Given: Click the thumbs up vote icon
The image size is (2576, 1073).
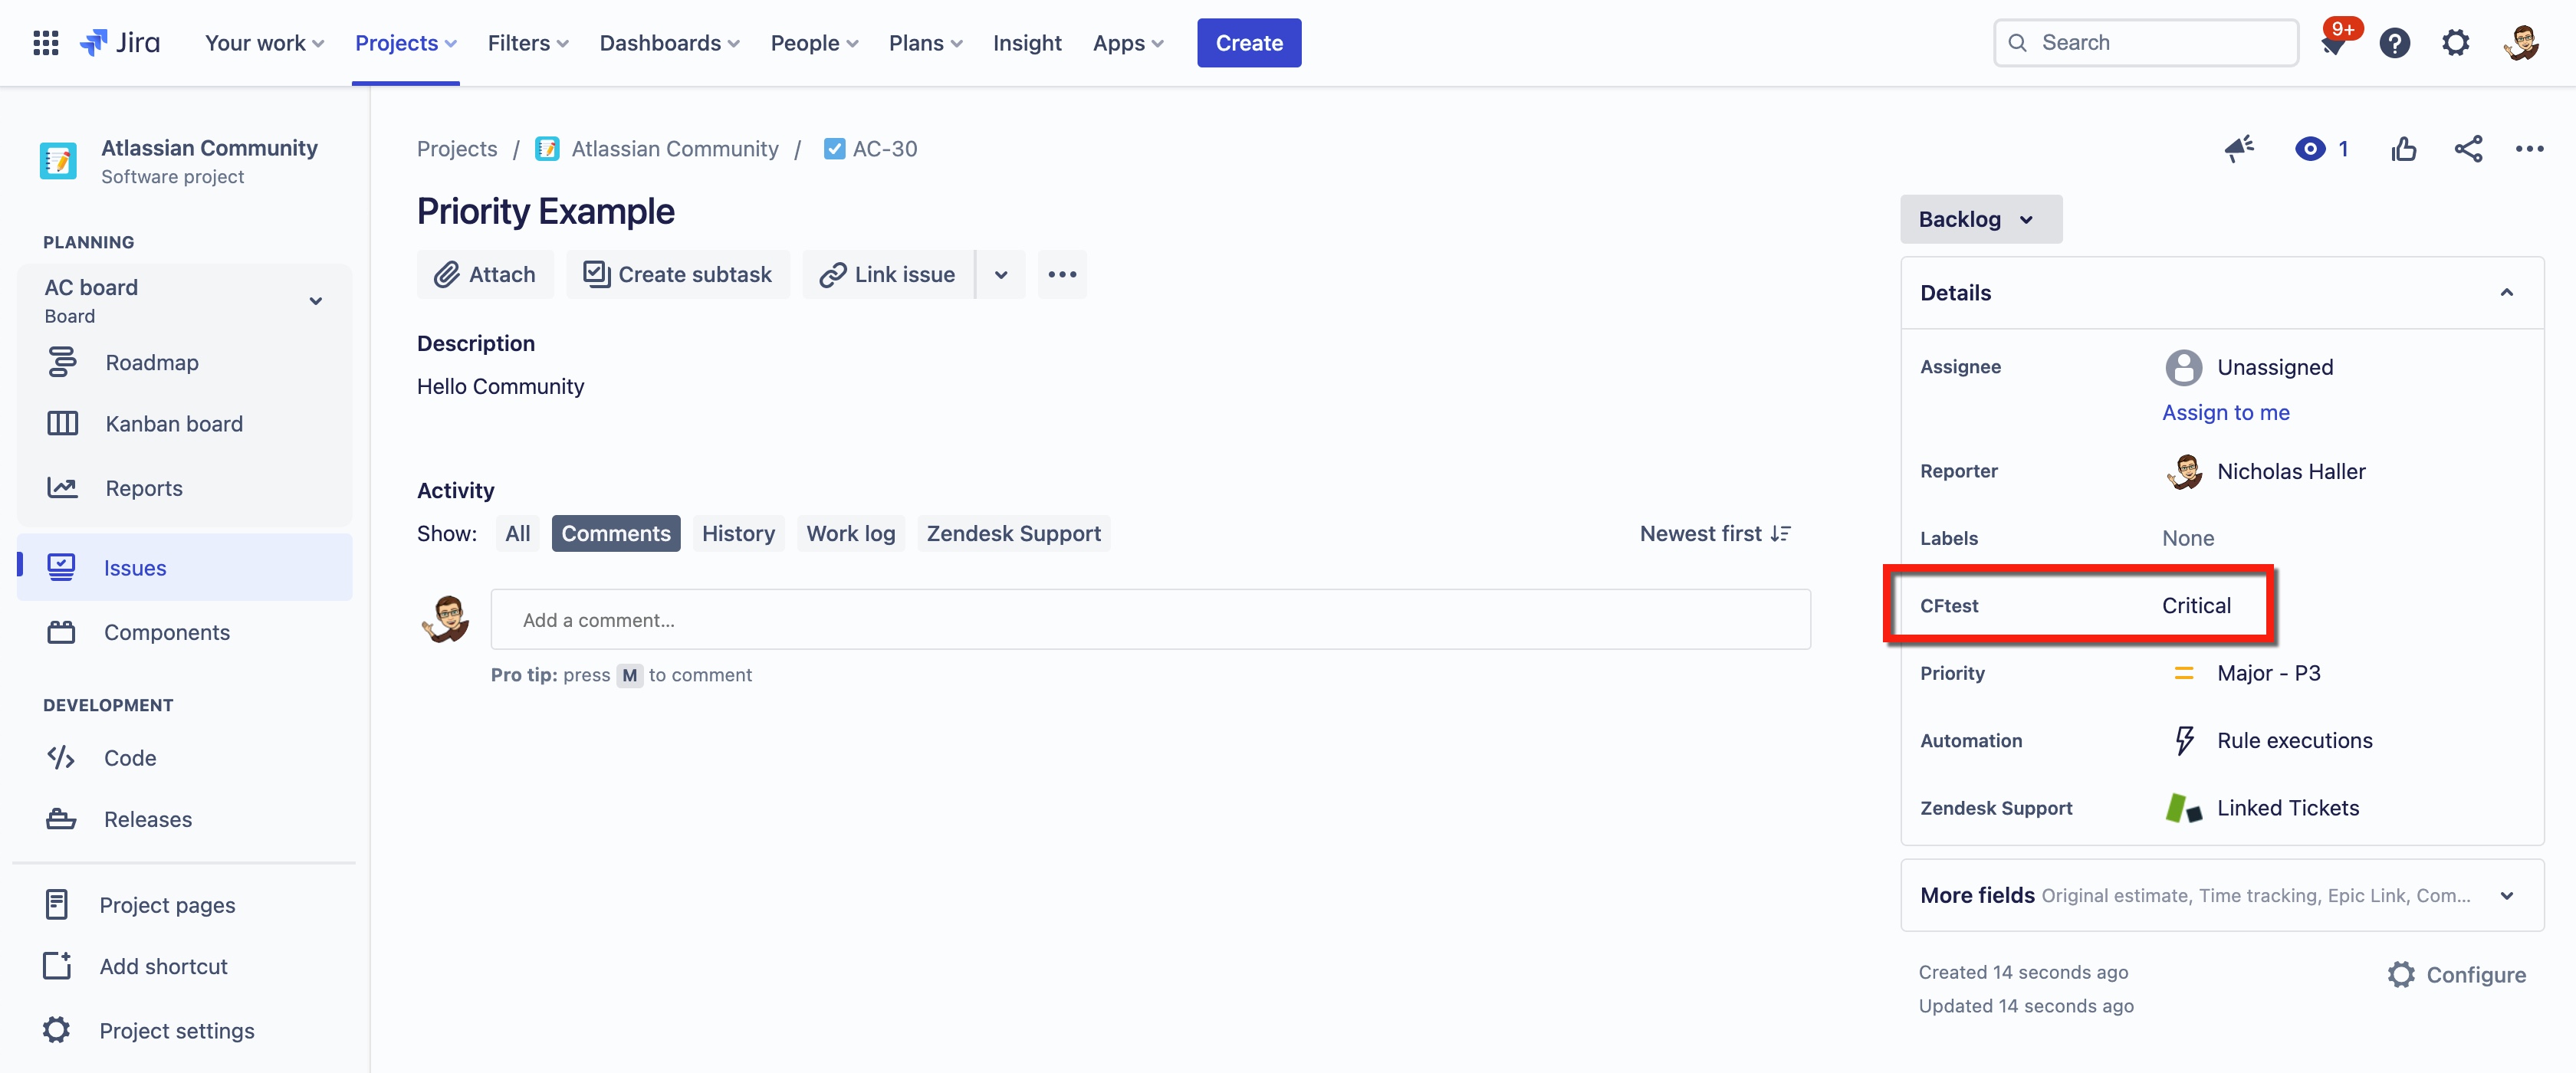Looking at the screenshot, I should tap(2403, 148).
